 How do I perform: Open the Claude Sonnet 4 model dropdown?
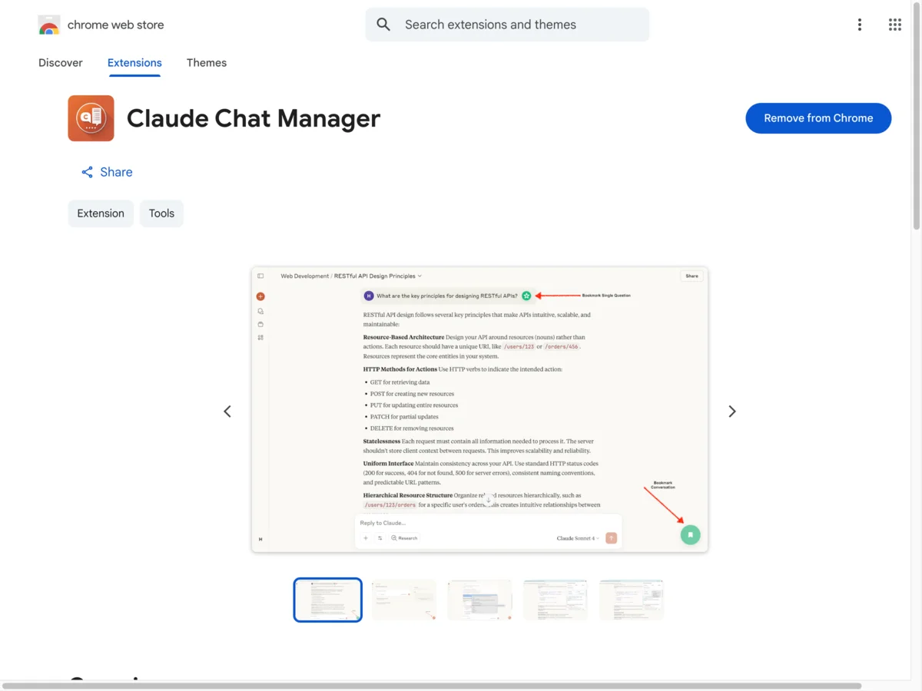(x=578, y=537)
